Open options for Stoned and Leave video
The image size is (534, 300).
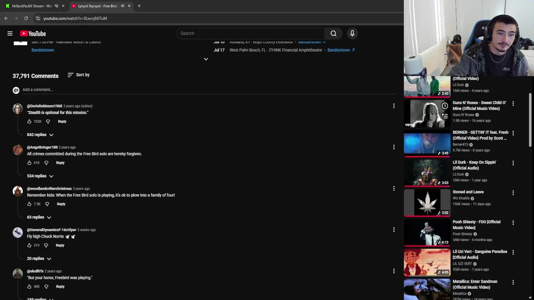click(x=513, y=192)
